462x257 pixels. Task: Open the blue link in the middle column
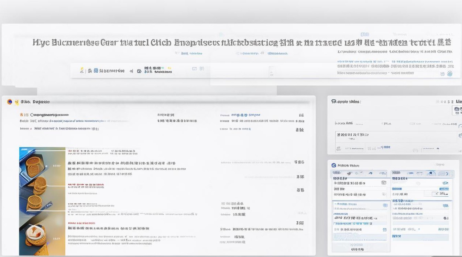point(245,115)
